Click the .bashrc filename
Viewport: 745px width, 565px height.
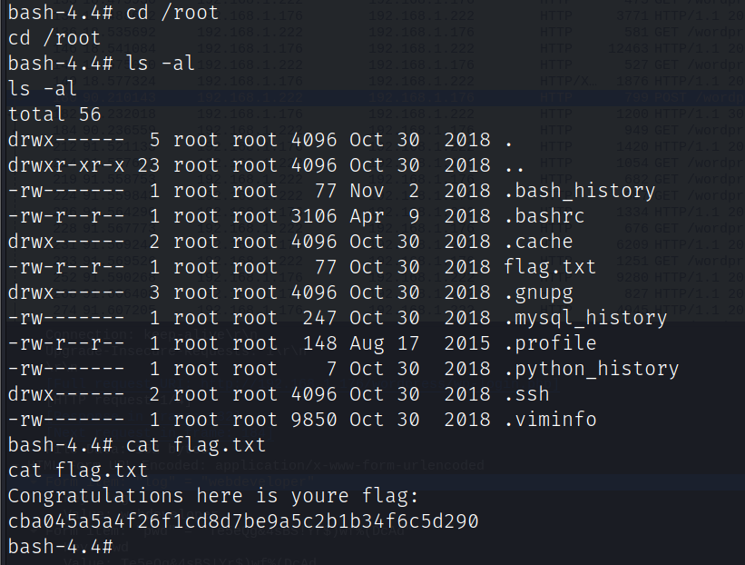coord(544,216)
